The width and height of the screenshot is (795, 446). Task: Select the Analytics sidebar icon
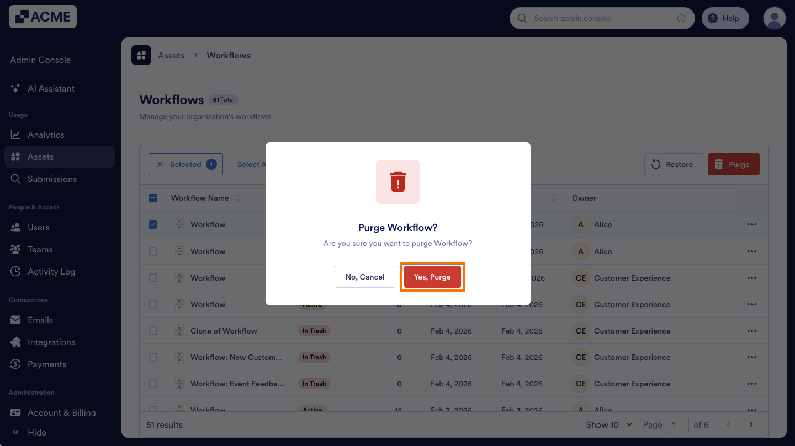(x=15, y=135)
